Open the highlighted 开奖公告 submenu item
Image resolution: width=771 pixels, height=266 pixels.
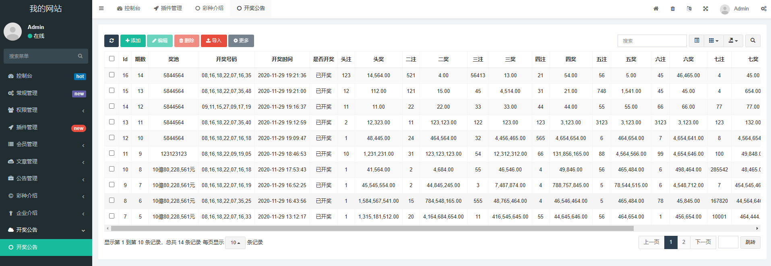coord(46,247)
